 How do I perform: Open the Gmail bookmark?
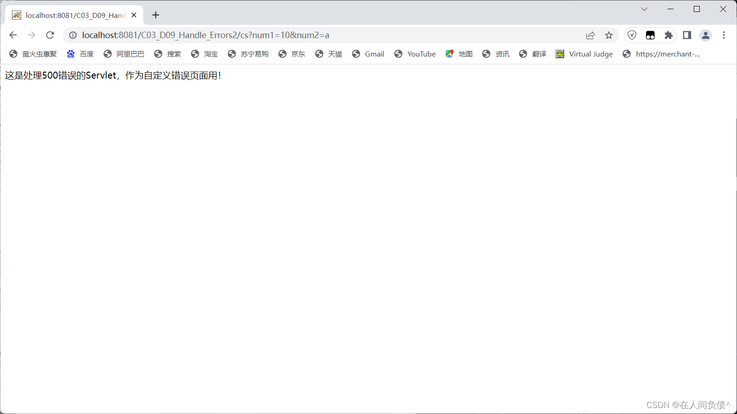click(368, 54)
